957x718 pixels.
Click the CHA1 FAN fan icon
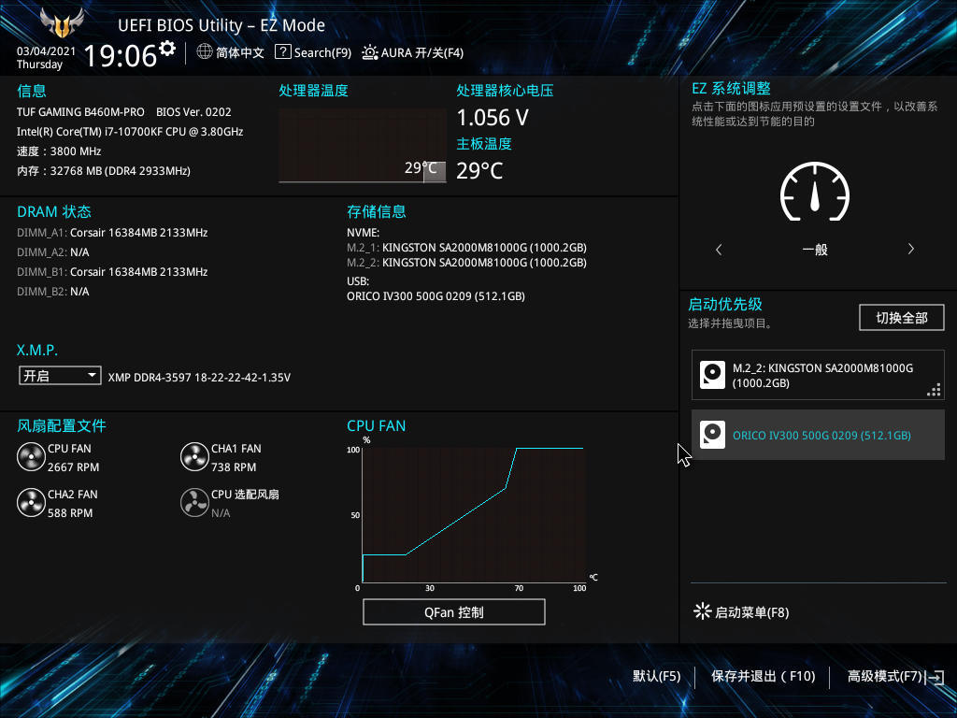(x=194, y=457)
